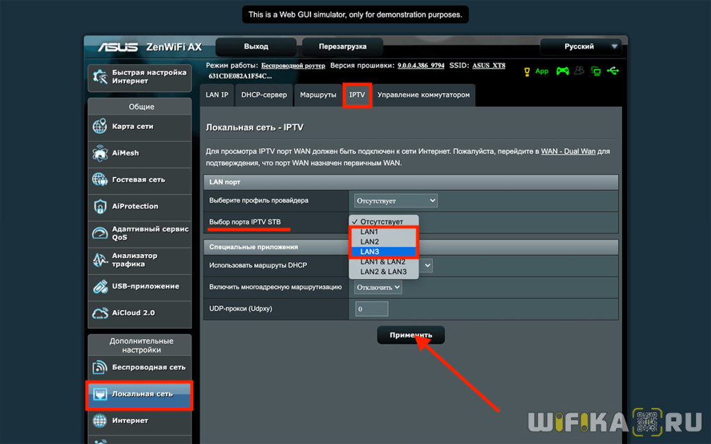Click the gamepad icon in status bar
The height and width of the screenshot is (444, 711).
coord(563,71)
